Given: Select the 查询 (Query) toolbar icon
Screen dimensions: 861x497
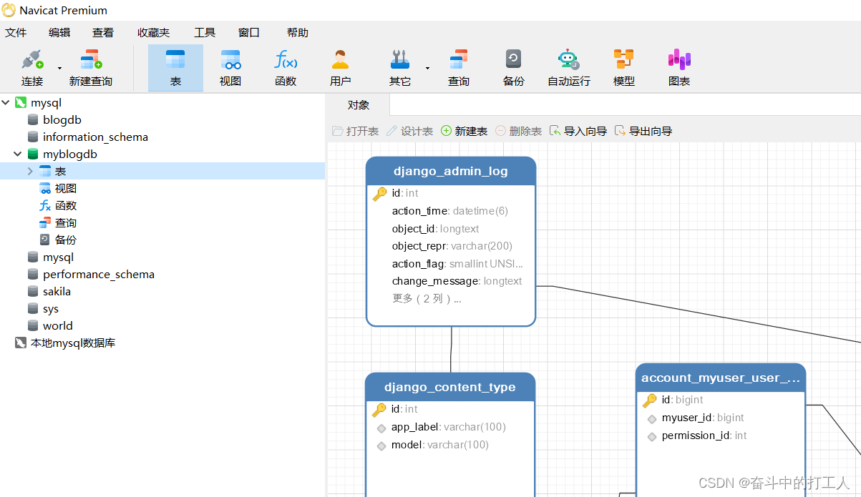Looking at the screenshot, I should 458,67.
